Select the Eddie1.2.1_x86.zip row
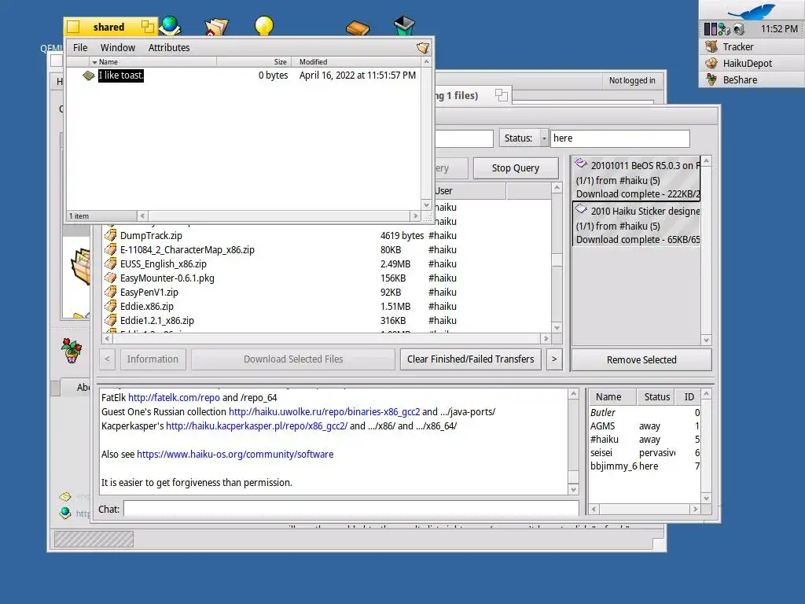The width and height of the screenshot is (805, 604). [x=326, y=321]
